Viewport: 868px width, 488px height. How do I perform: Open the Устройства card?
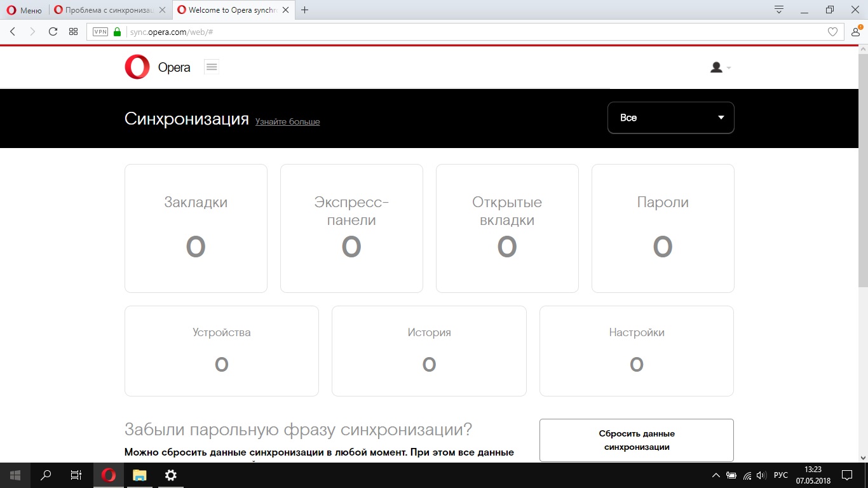[x=222, y=351]
